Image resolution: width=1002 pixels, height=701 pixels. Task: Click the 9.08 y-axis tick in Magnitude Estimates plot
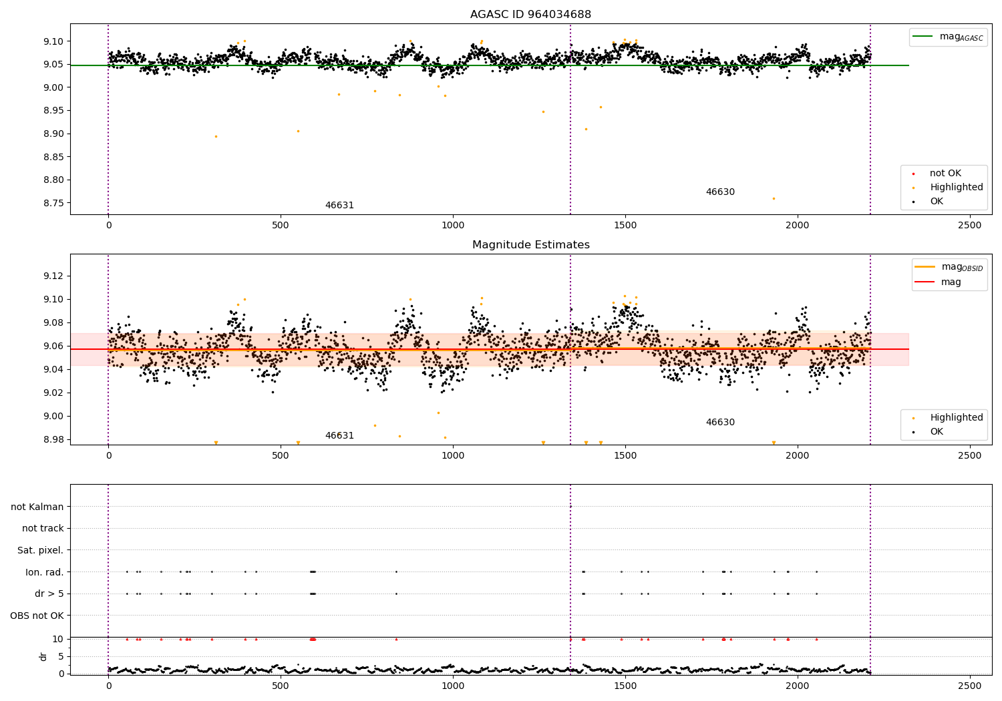53,323
